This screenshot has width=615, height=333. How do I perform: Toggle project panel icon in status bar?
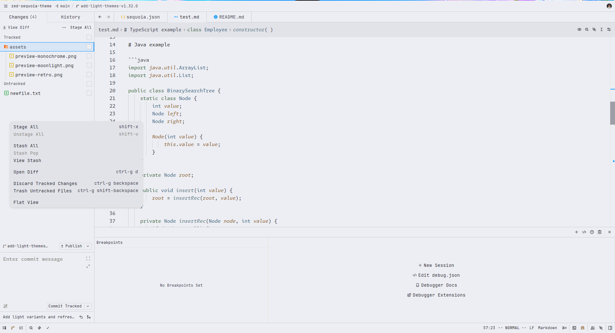[x=4, y=328]
